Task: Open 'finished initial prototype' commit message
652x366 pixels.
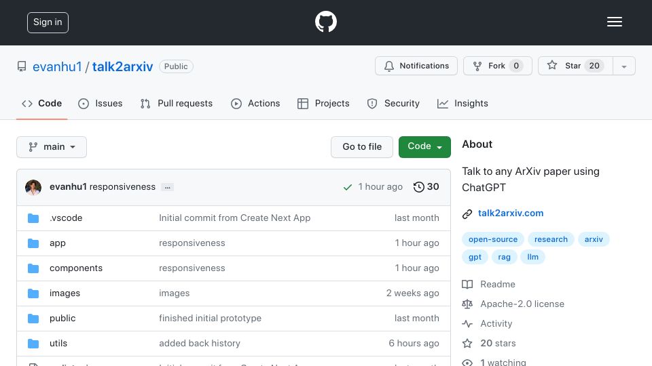Action: tap(210, 319)
